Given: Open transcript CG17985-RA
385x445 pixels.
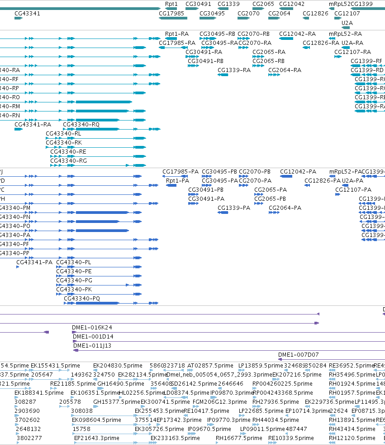Looking at the screenshot, I should click(177, 43).
